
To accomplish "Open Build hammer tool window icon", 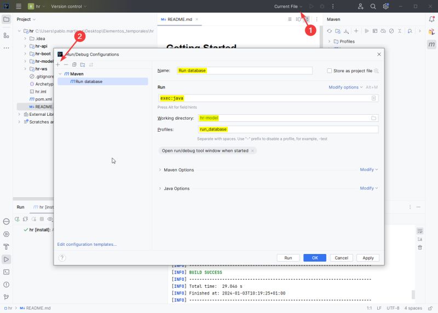I will click(6, 247).
